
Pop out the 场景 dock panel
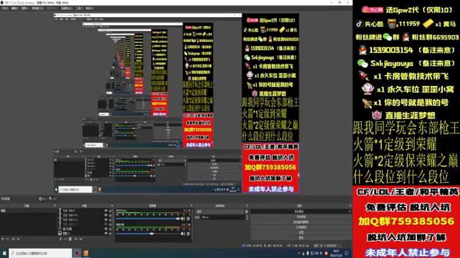55,206
